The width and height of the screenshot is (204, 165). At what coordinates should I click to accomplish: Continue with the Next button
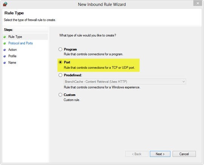click(x=160, y=154)
